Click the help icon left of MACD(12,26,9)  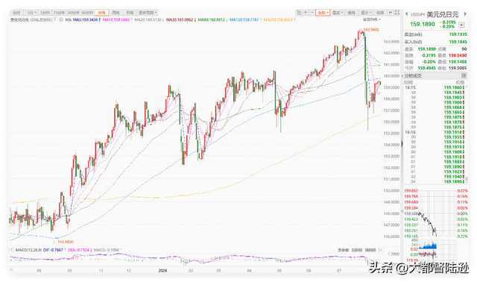pos(12,250)
